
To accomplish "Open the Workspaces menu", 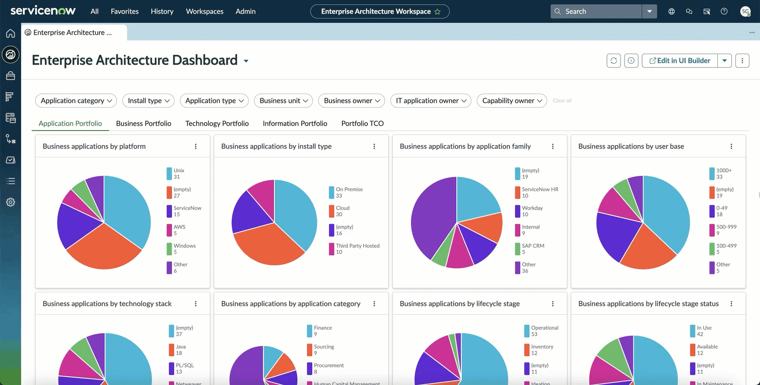I will [205, 11].
